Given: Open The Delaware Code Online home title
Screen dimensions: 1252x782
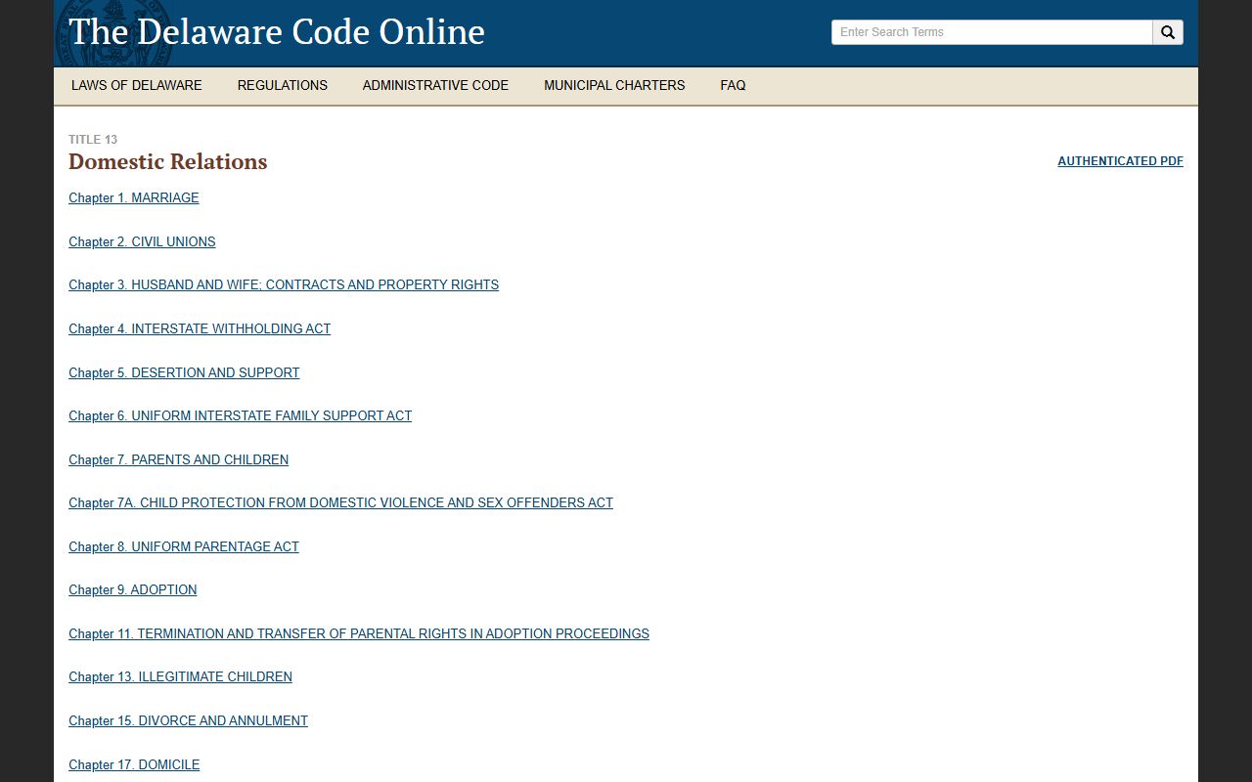Looking at the screenshot, I should click(277, 31).
